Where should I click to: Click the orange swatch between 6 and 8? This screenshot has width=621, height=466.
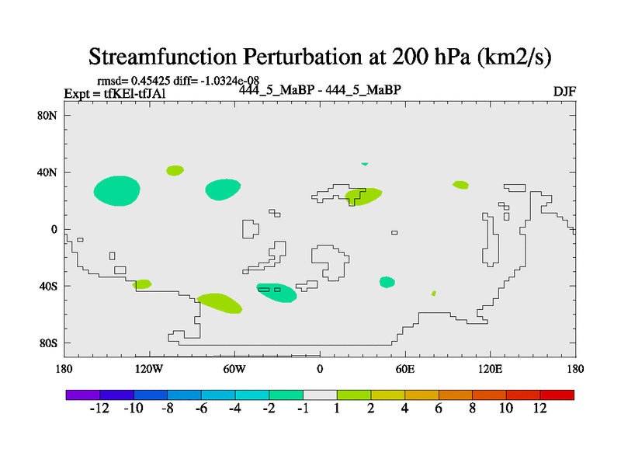456,395
